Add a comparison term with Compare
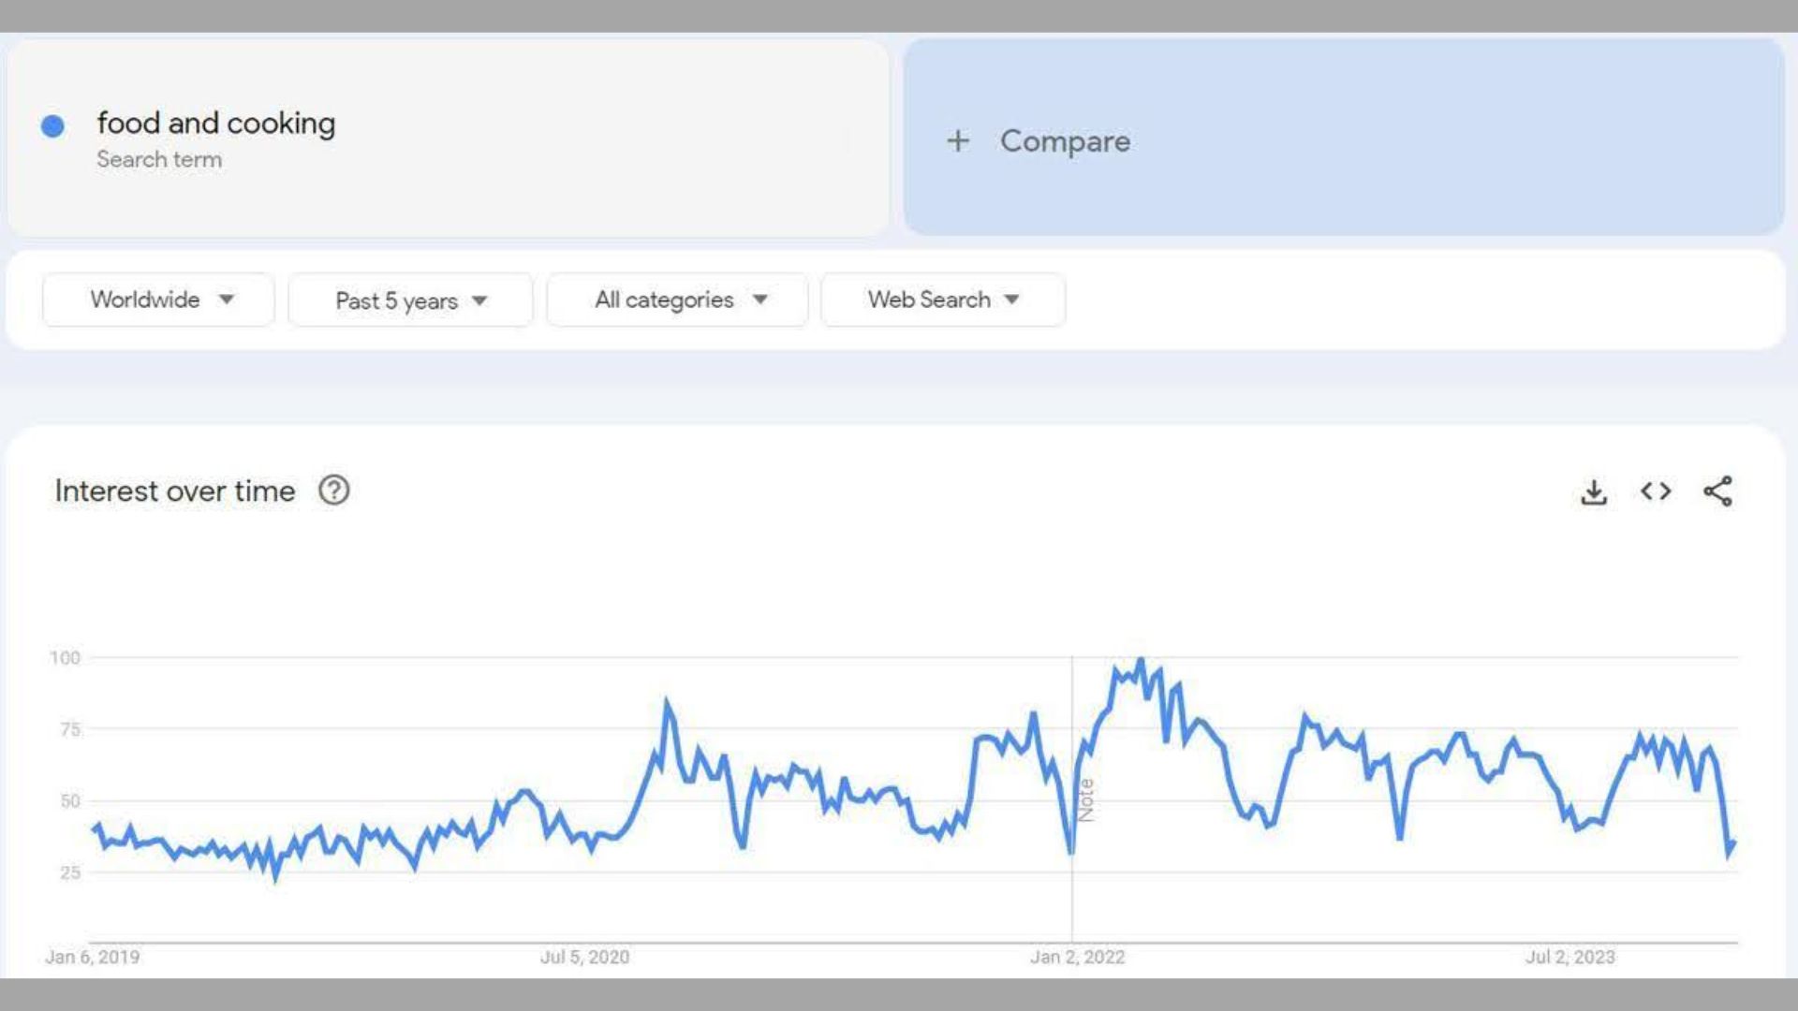Image resolution: width=1798 pixels, height=1011 pixels. [1065, 141]
